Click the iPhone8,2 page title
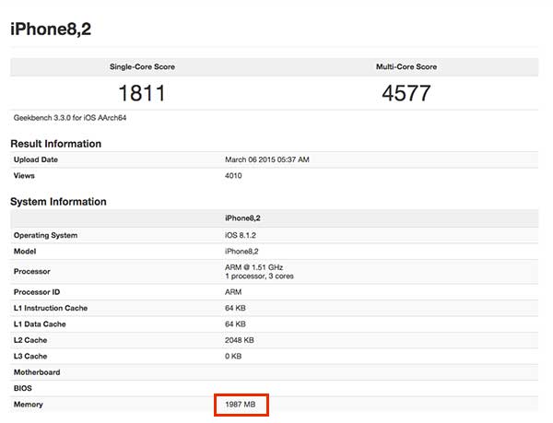 [x=51, y=29]
